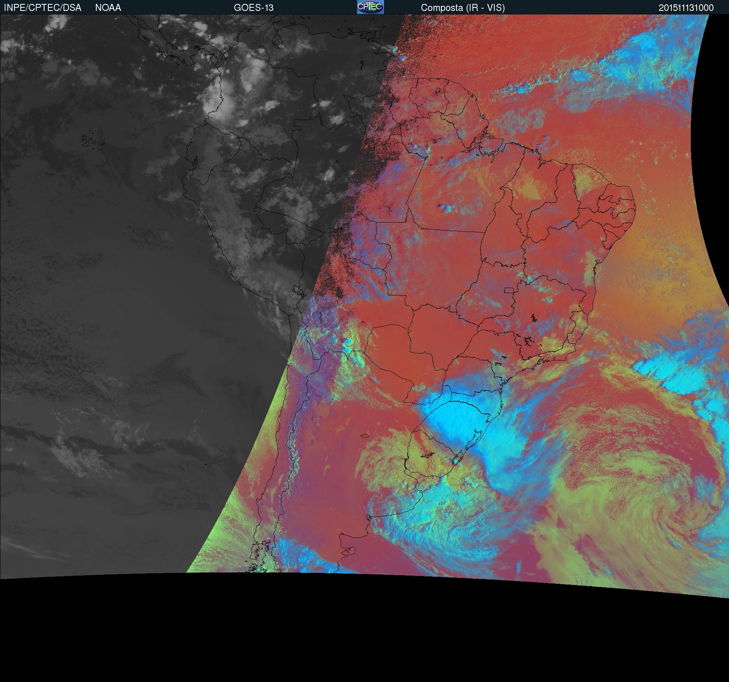This screenshot has width=729, height=682.
Task: Click the Composta (IR - VIS) title
Action: point(463,8)
